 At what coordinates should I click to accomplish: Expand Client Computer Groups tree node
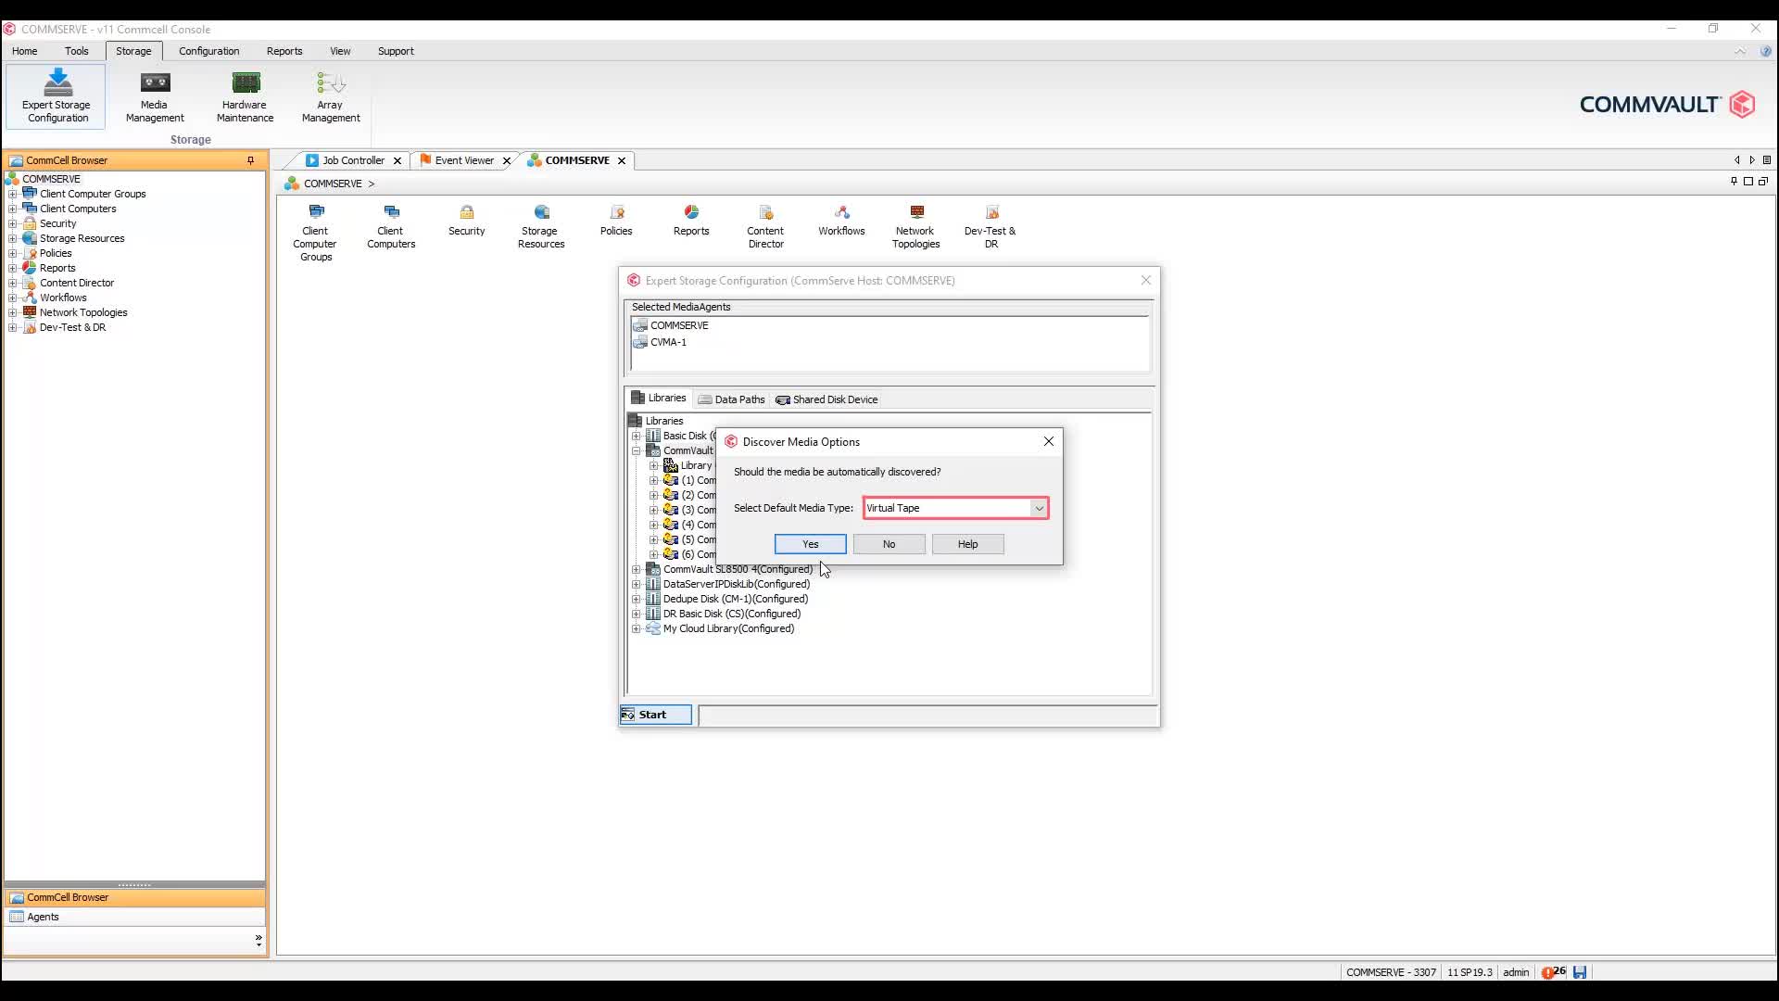point(13,194)
